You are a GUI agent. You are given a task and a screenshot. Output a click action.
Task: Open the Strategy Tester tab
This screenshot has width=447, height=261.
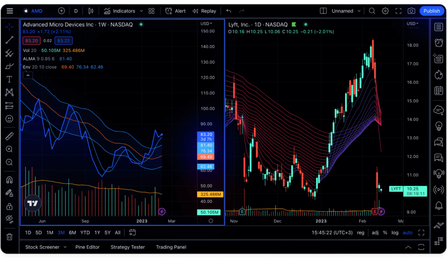[127, 247]
